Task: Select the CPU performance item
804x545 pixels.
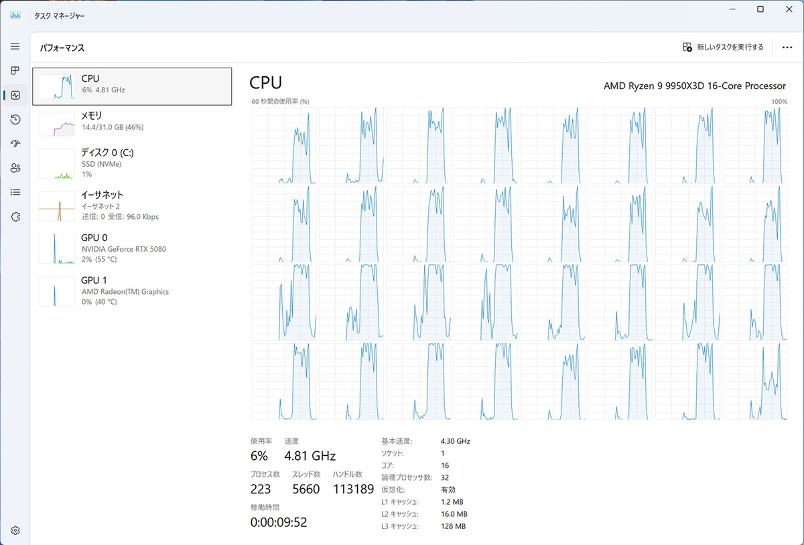Action: pyautogui.click(x=132, y=86)
